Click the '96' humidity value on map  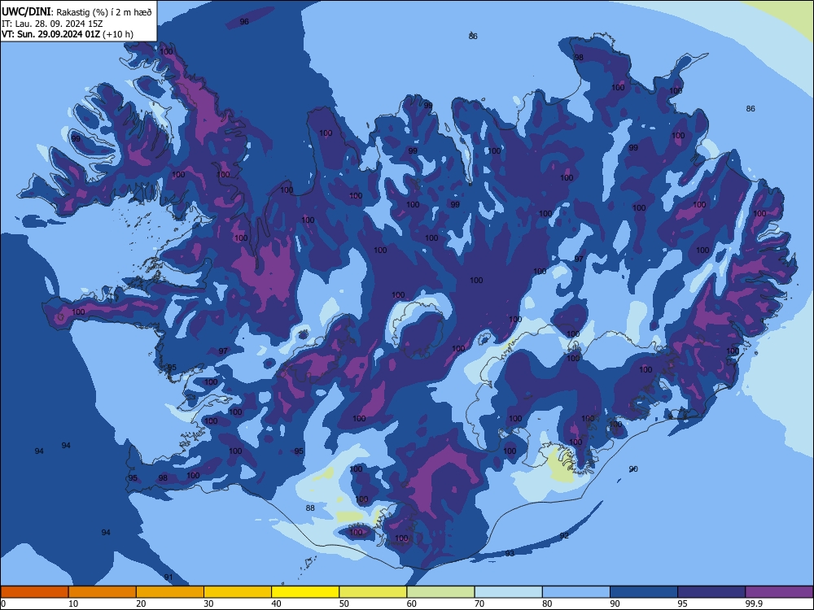coord(244,22)
